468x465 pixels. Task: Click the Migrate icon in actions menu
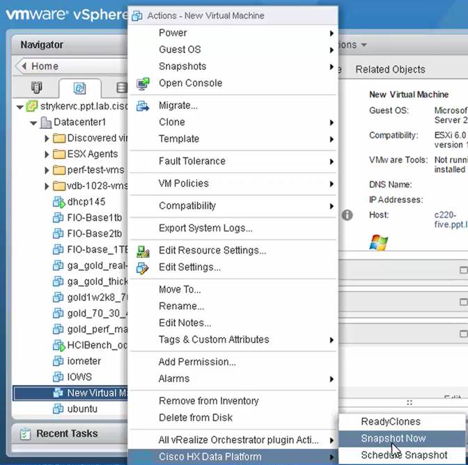point(143,106)
